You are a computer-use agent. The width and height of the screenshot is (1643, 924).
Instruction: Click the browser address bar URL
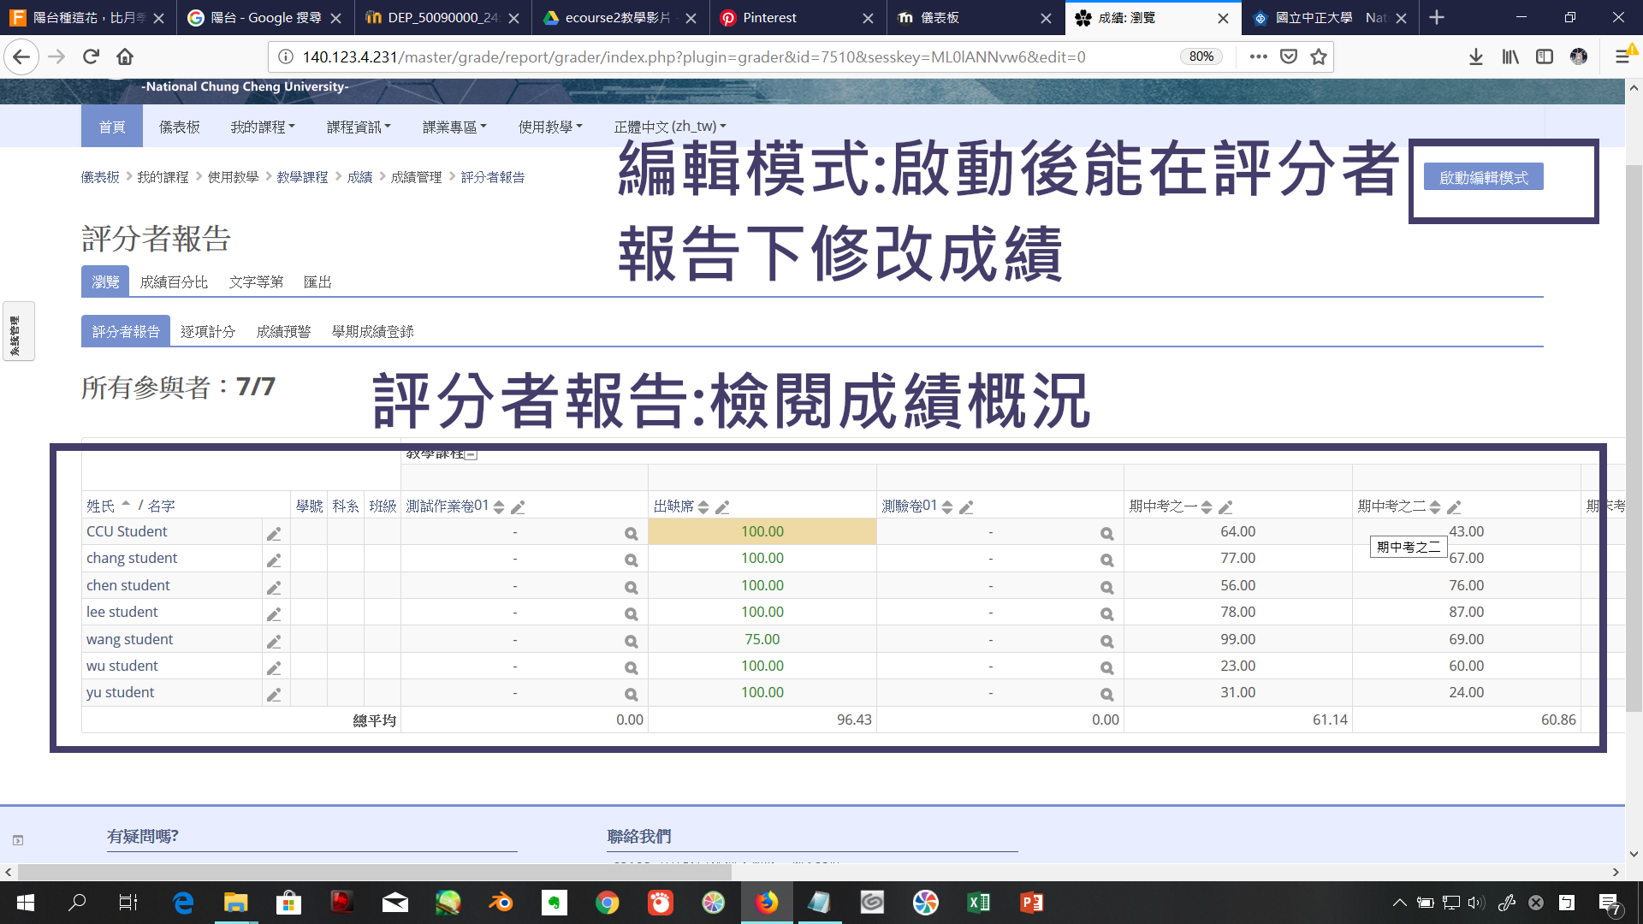693,56
